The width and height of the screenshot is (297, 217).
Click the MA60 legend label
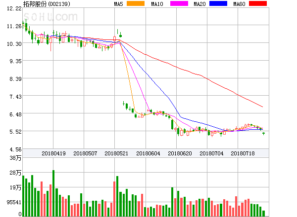click(x=239, y=4)
